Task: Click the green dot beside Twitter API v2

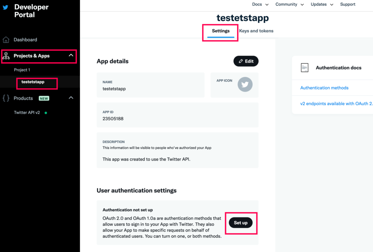Action: click(x=46, y=113)
